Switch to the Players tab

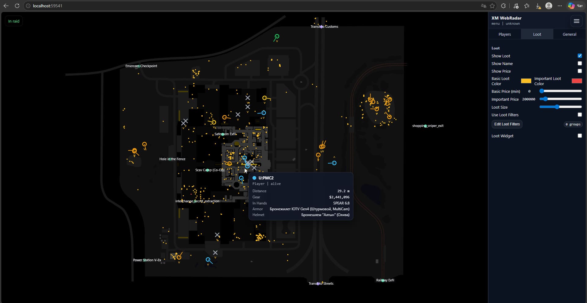click(504, 34)
